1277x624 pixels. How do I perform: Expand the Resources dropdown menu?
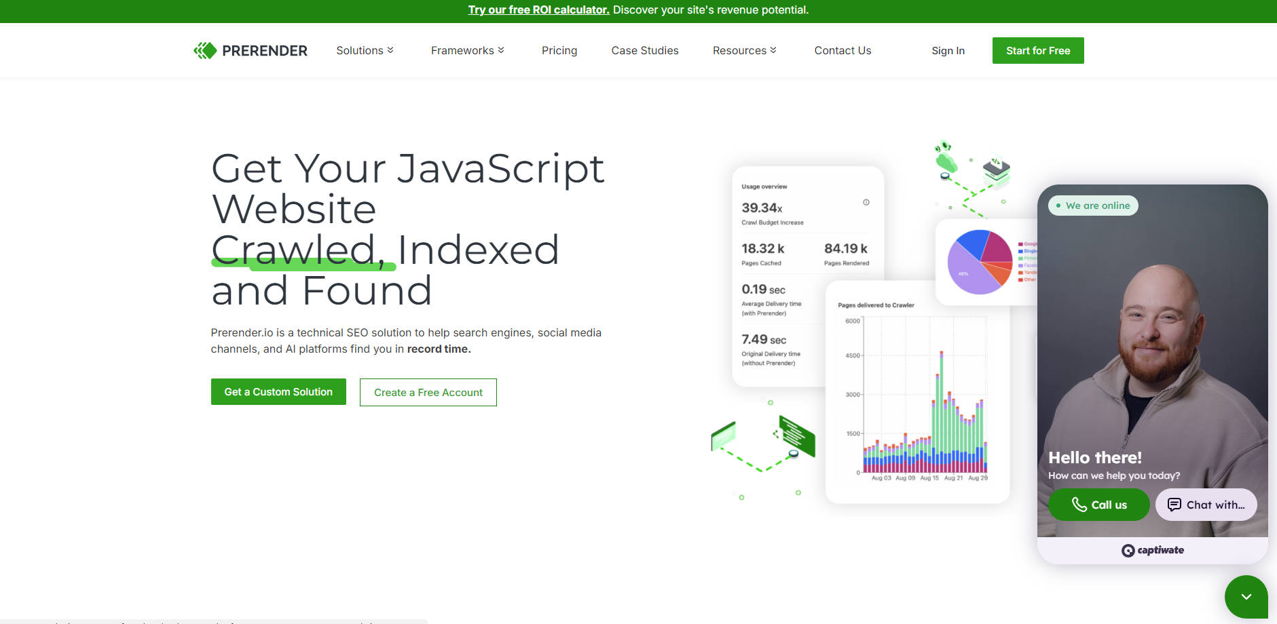[744, 51]
